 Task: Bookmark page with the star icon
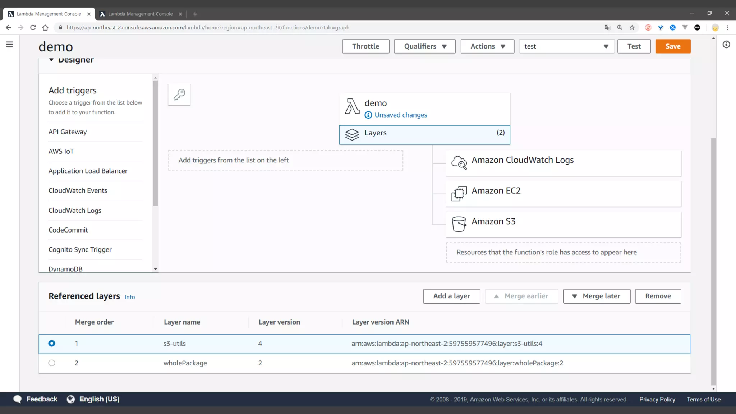(x=632, y=28)
